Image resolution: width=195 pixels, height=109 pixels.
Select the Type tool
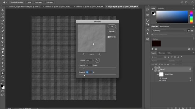pyautogui.click(x=3, y=63)
